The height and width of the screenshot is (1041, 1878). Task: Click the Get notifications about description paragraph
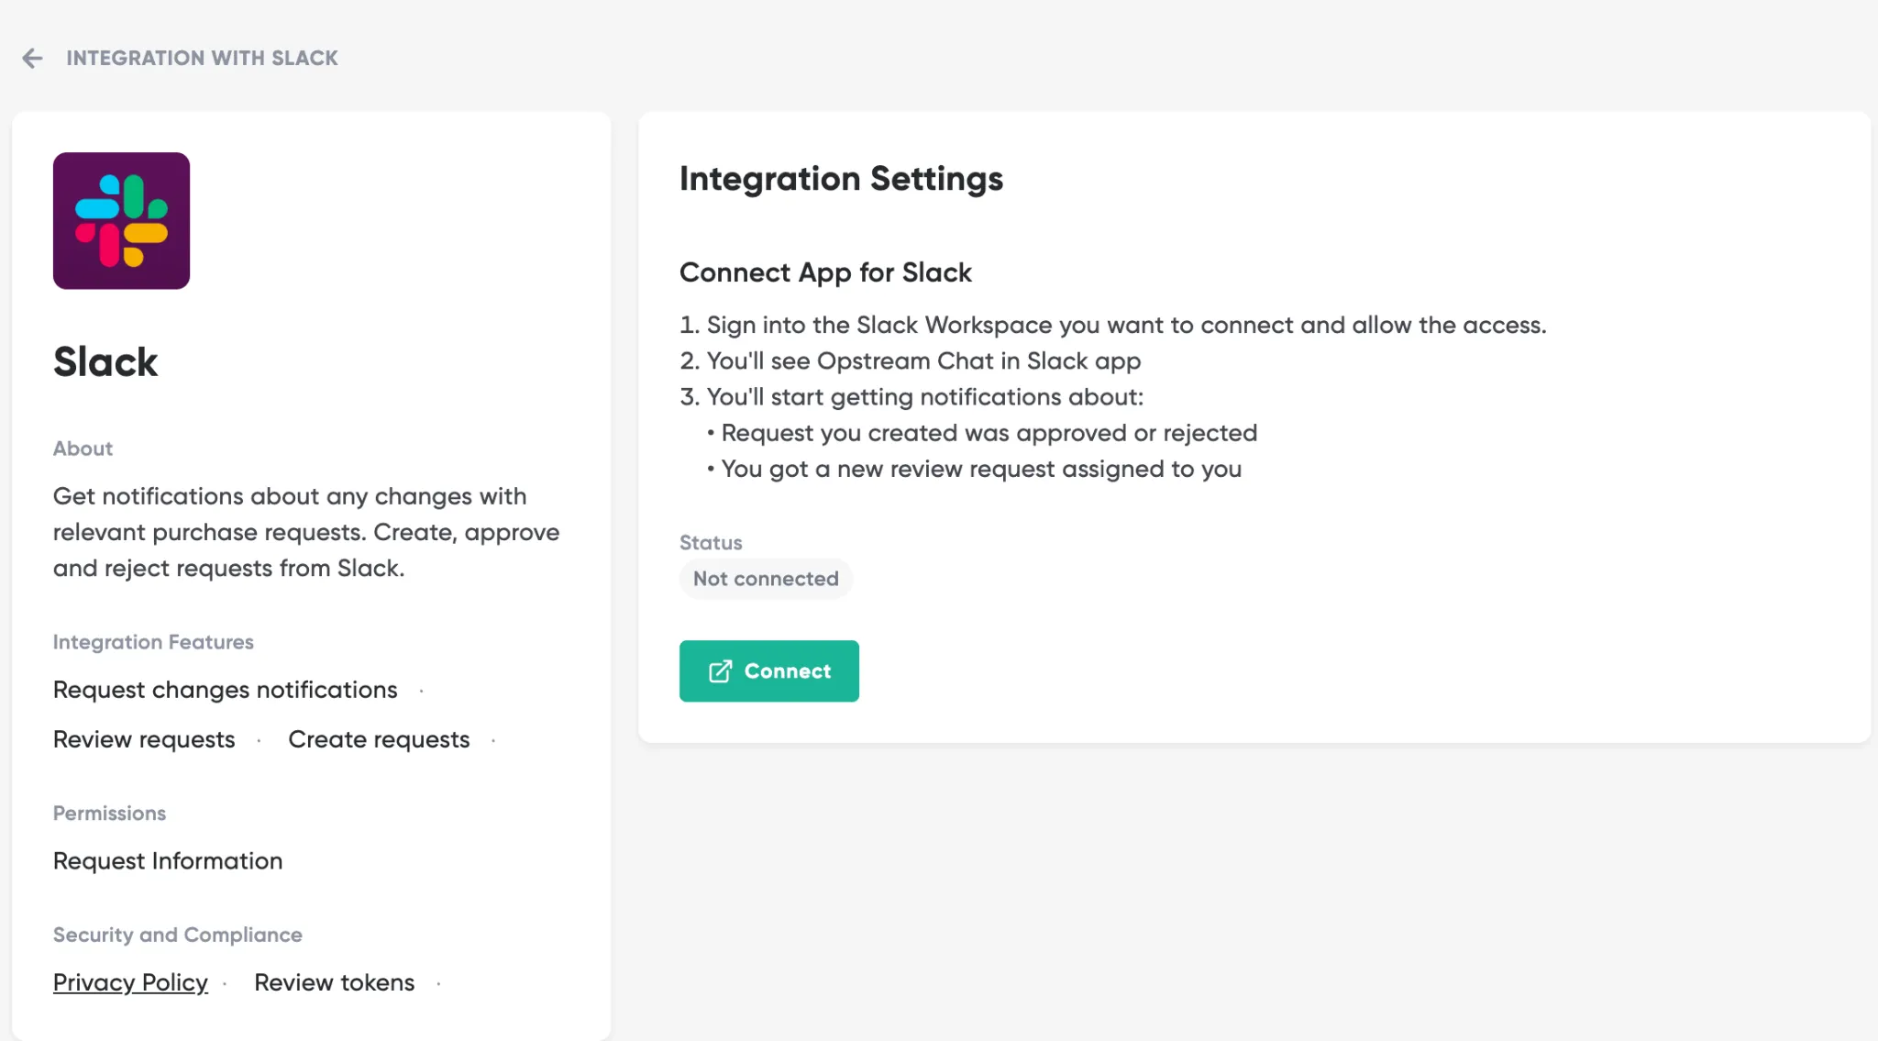[306, 532]
